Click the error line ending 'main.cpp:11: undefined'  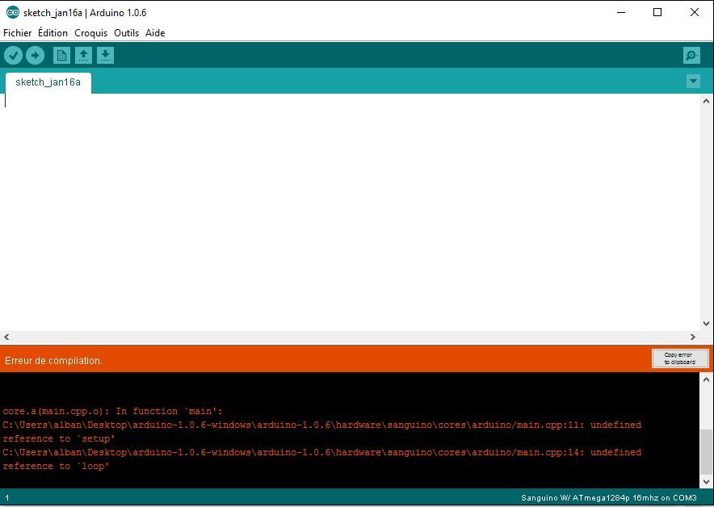tap(322, 425)
